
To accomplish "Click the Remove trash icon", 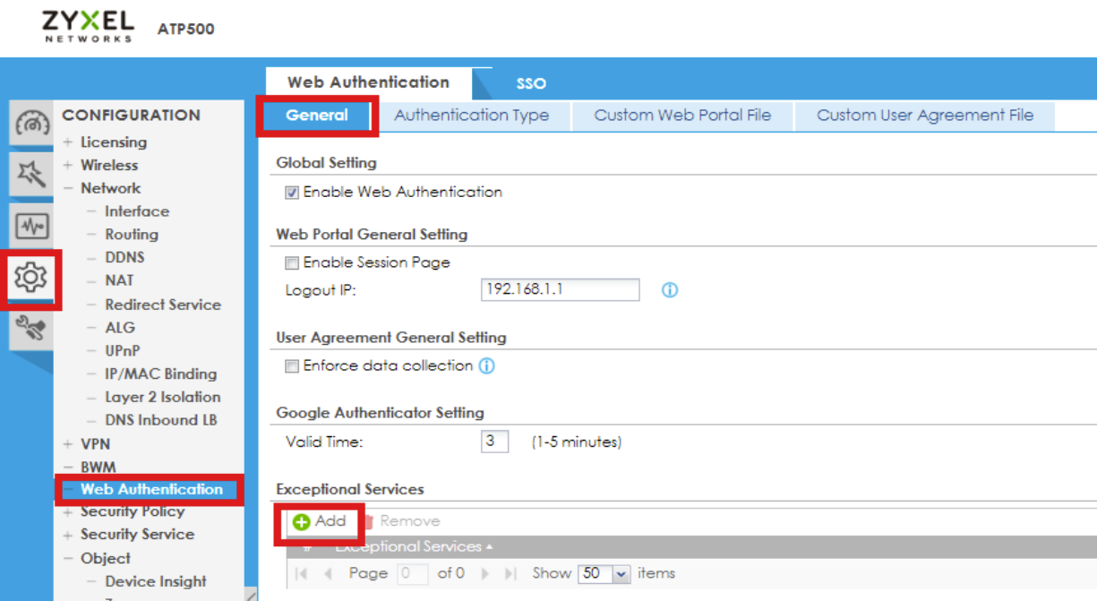I will 367,521.
